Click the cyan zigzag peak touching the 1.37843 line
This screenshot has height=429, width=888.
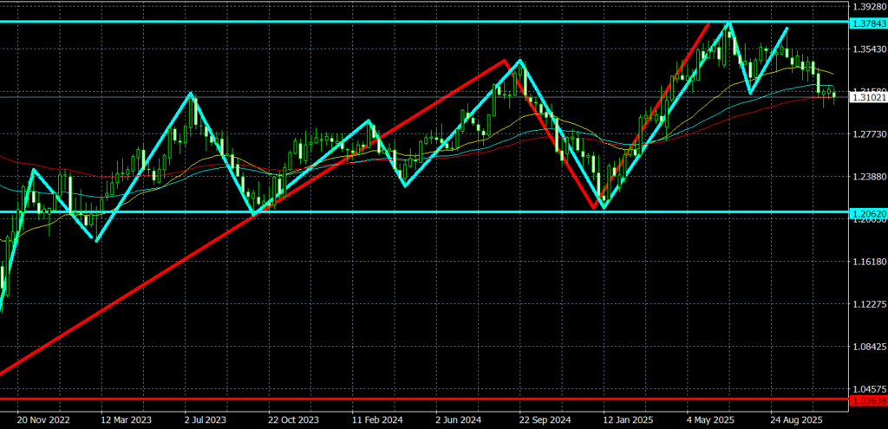pyautogui.click(x=728, y=23)
